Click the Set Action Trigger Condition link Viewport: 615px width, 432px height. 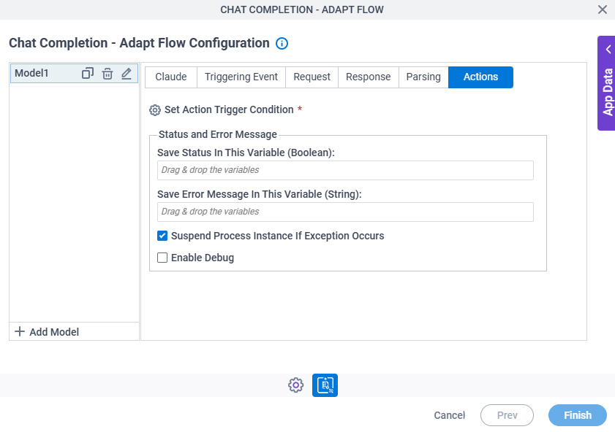229,109
